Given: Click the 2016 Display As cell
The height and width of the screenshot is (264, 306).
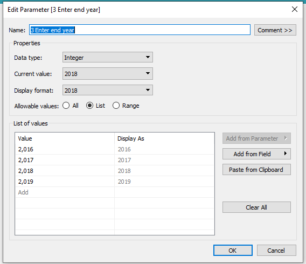Looking at the screenshot, I should point(164,149).
